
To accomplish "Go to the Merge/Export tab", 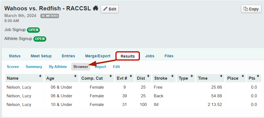I will [98, 56].
